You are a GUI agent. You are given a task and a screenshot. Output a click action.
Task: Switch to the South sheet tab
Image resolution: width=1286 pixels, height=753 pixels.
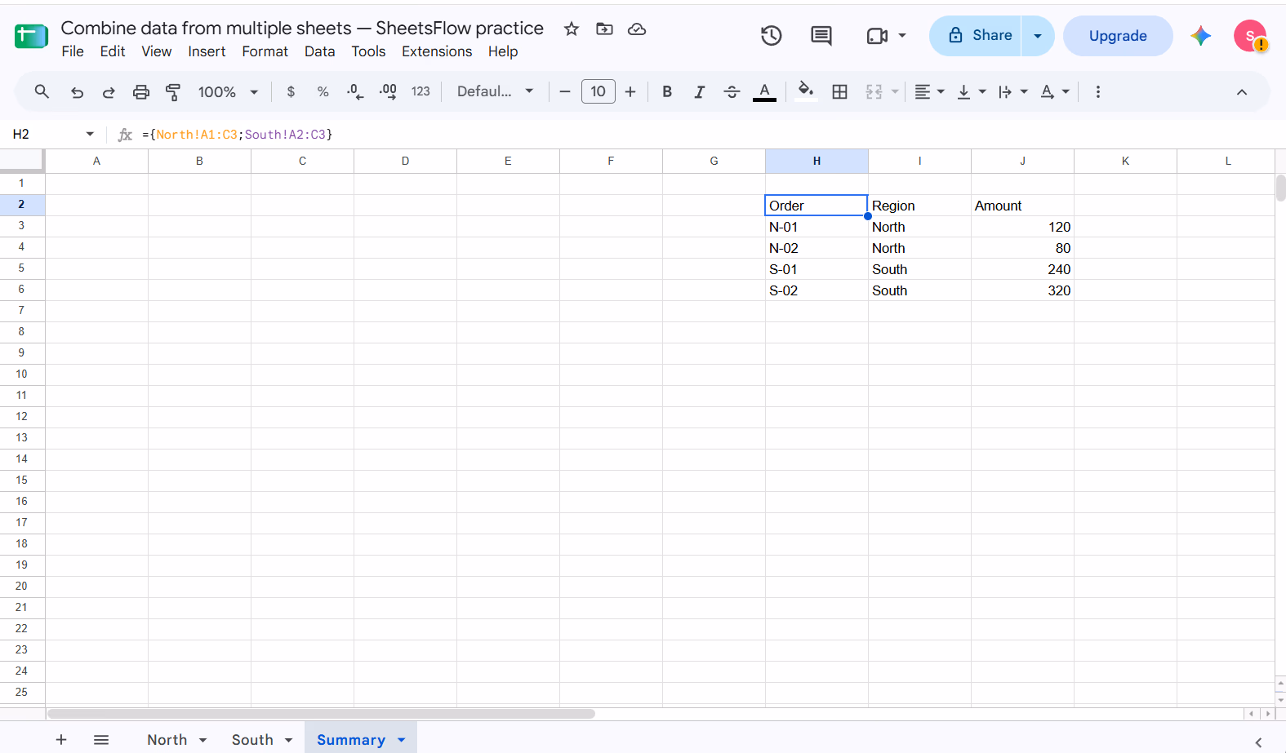click(x=261, y=740)
